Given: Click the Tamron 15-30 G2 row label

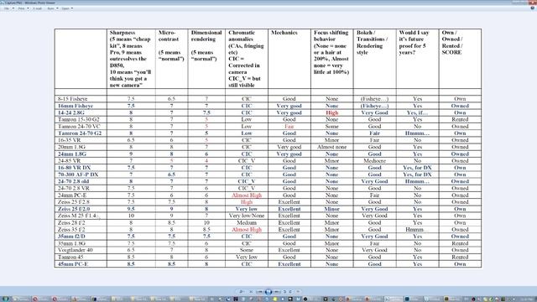Looking at the screenshot, I should (x=78, y=119).
